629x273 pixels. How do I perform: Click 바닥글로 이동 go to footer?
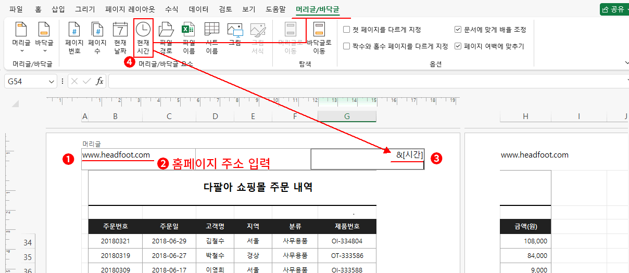[x=319, y=38]
